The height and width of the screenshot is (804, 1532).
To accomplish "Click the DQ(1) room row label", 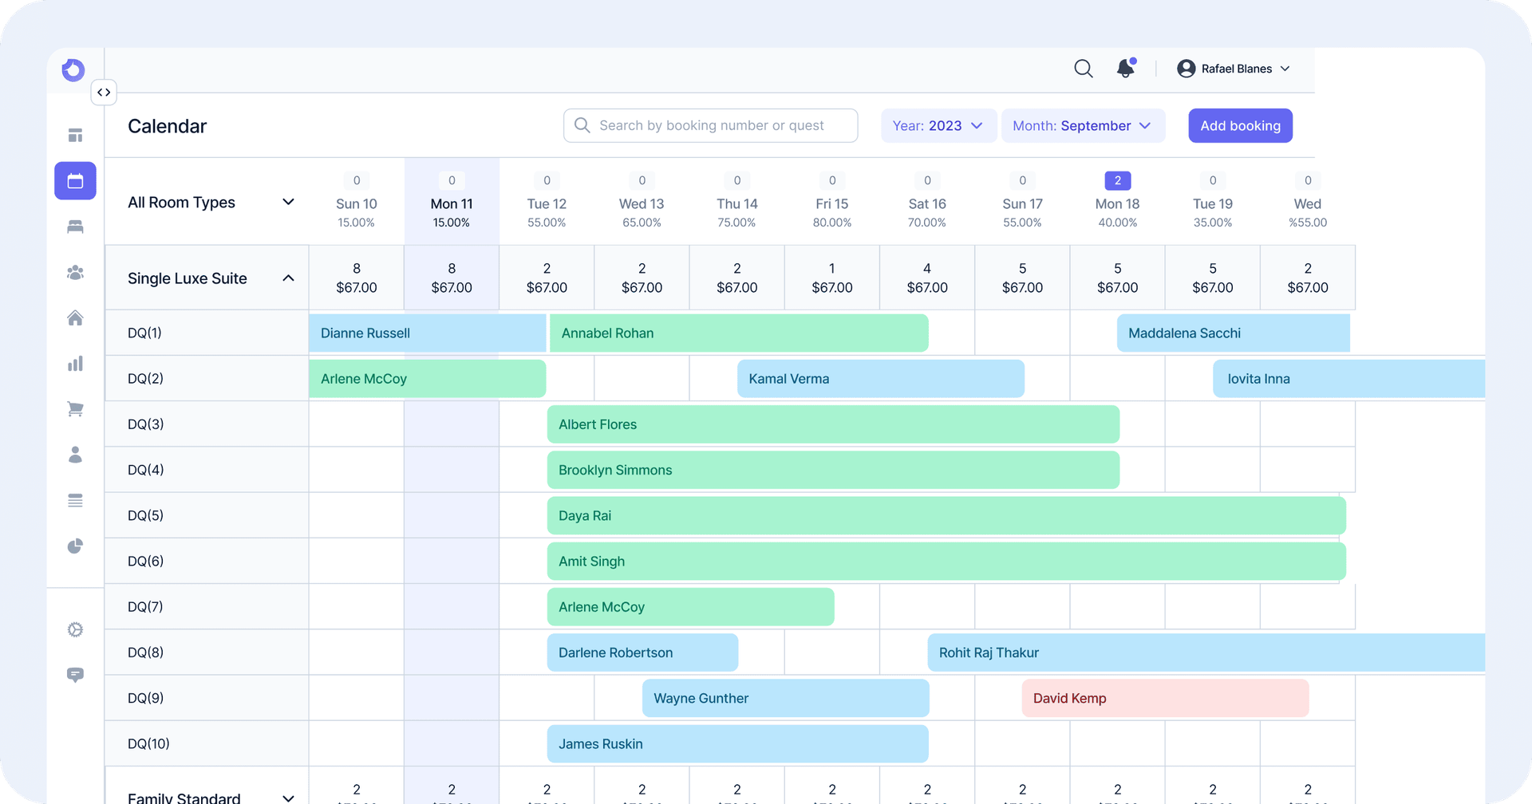I will tap(144, 333).
